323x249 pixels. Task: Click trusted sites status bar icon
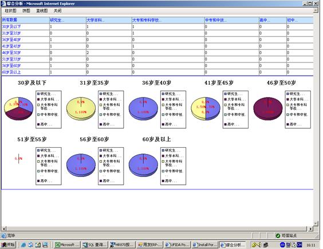278,236
